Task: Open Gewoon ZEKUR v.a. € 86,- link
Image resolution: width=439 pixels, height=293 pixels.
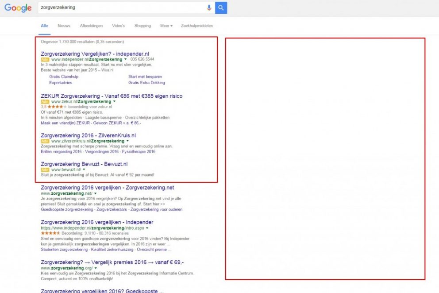Action: point(117,123)
